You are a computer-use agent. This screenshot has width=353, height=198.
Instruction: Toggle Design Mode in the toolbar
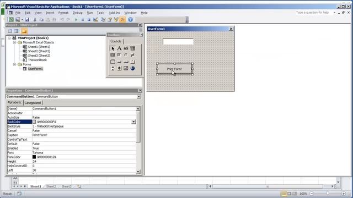pyautogui.click(x=95, y=20)
